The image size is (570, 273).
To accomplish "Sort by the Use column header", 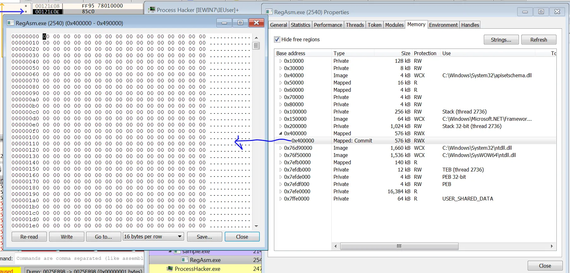I will click(488, 53).
